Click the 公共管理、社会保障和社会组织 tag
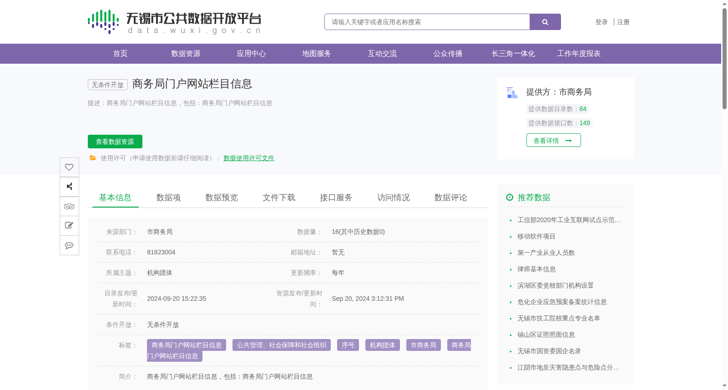 coord(282,345)
